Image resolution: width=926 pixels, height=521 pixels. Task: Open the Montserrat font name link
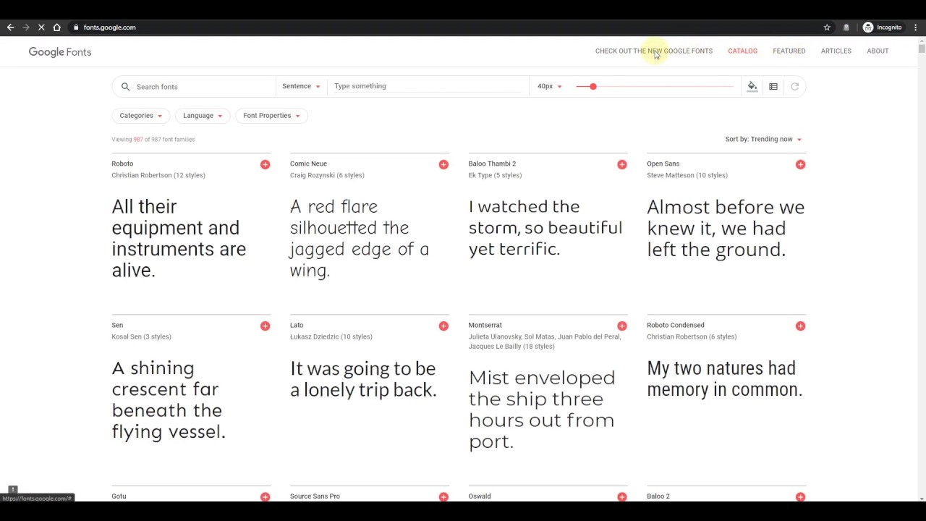tap(485, 325)
